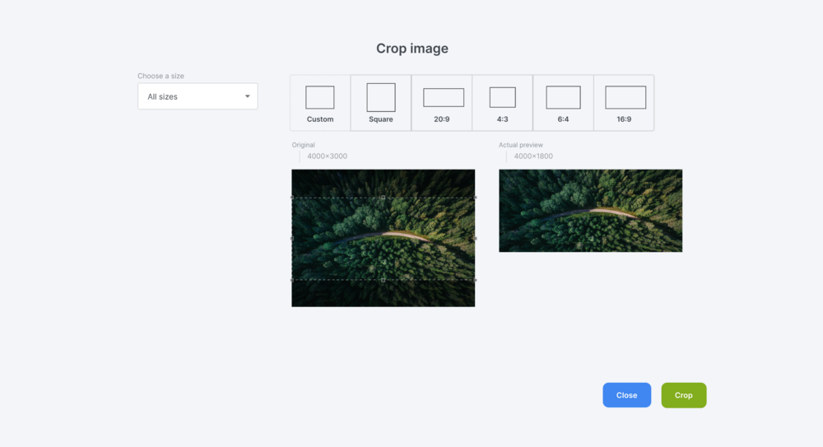823x447 pixels.
Task: Click the dimmed area above crop selection
Action: (384, 183)
